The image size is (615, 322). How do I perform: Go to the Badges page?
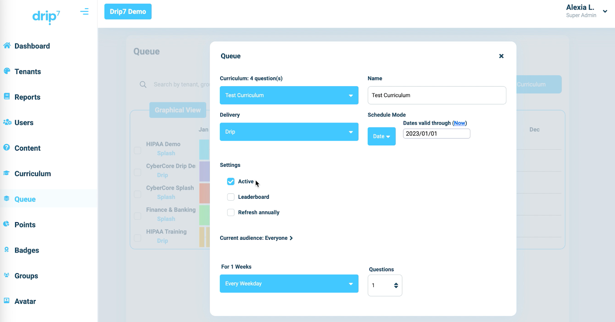tap(27, 250)
